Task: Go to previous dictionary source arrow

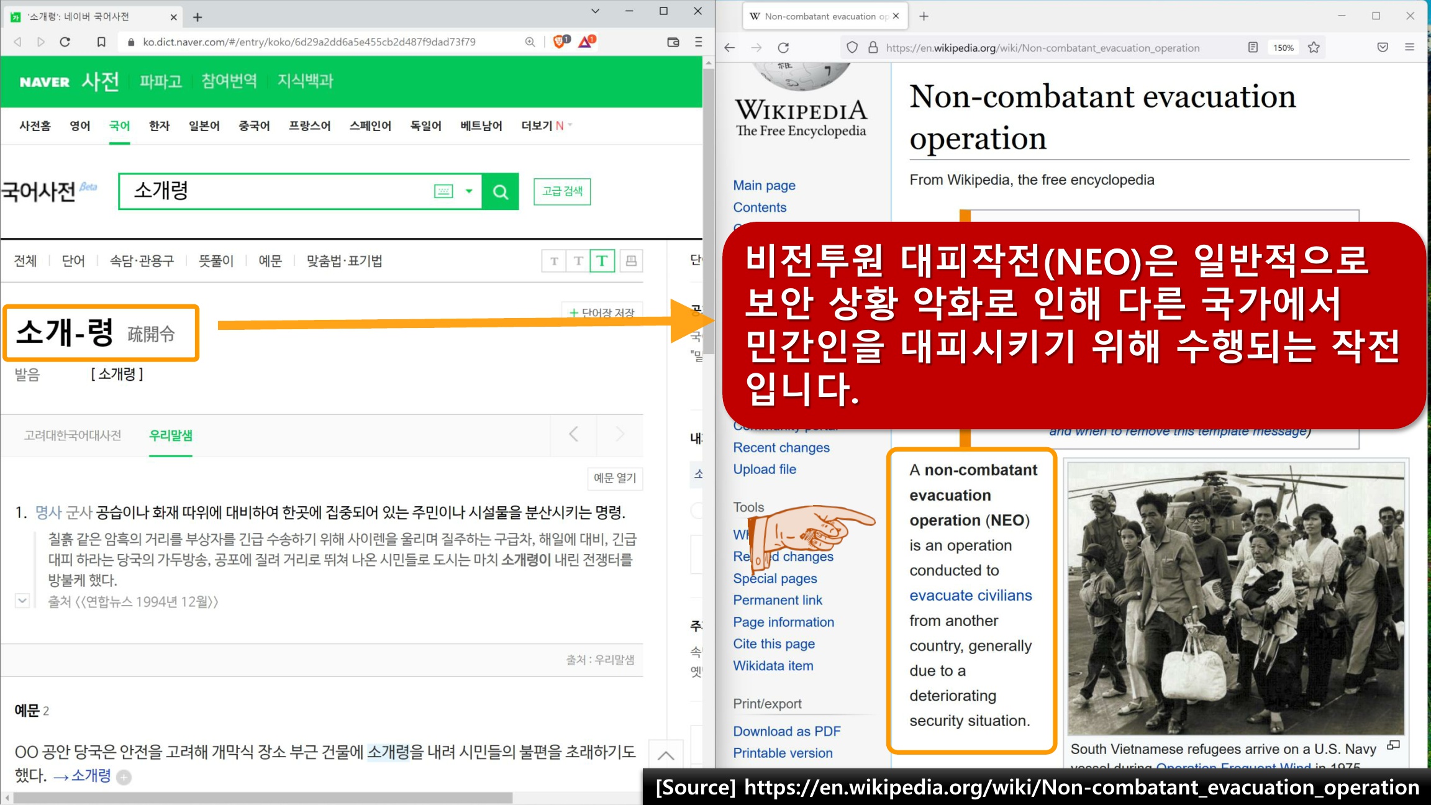Action: [x=574, y=434]
